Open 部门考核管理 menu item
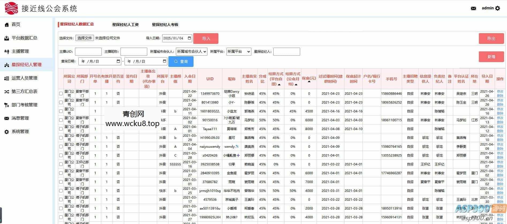Image resolution: width=507 pixels, height=224 pixels. pyautogui.click(x=24, y=105)
